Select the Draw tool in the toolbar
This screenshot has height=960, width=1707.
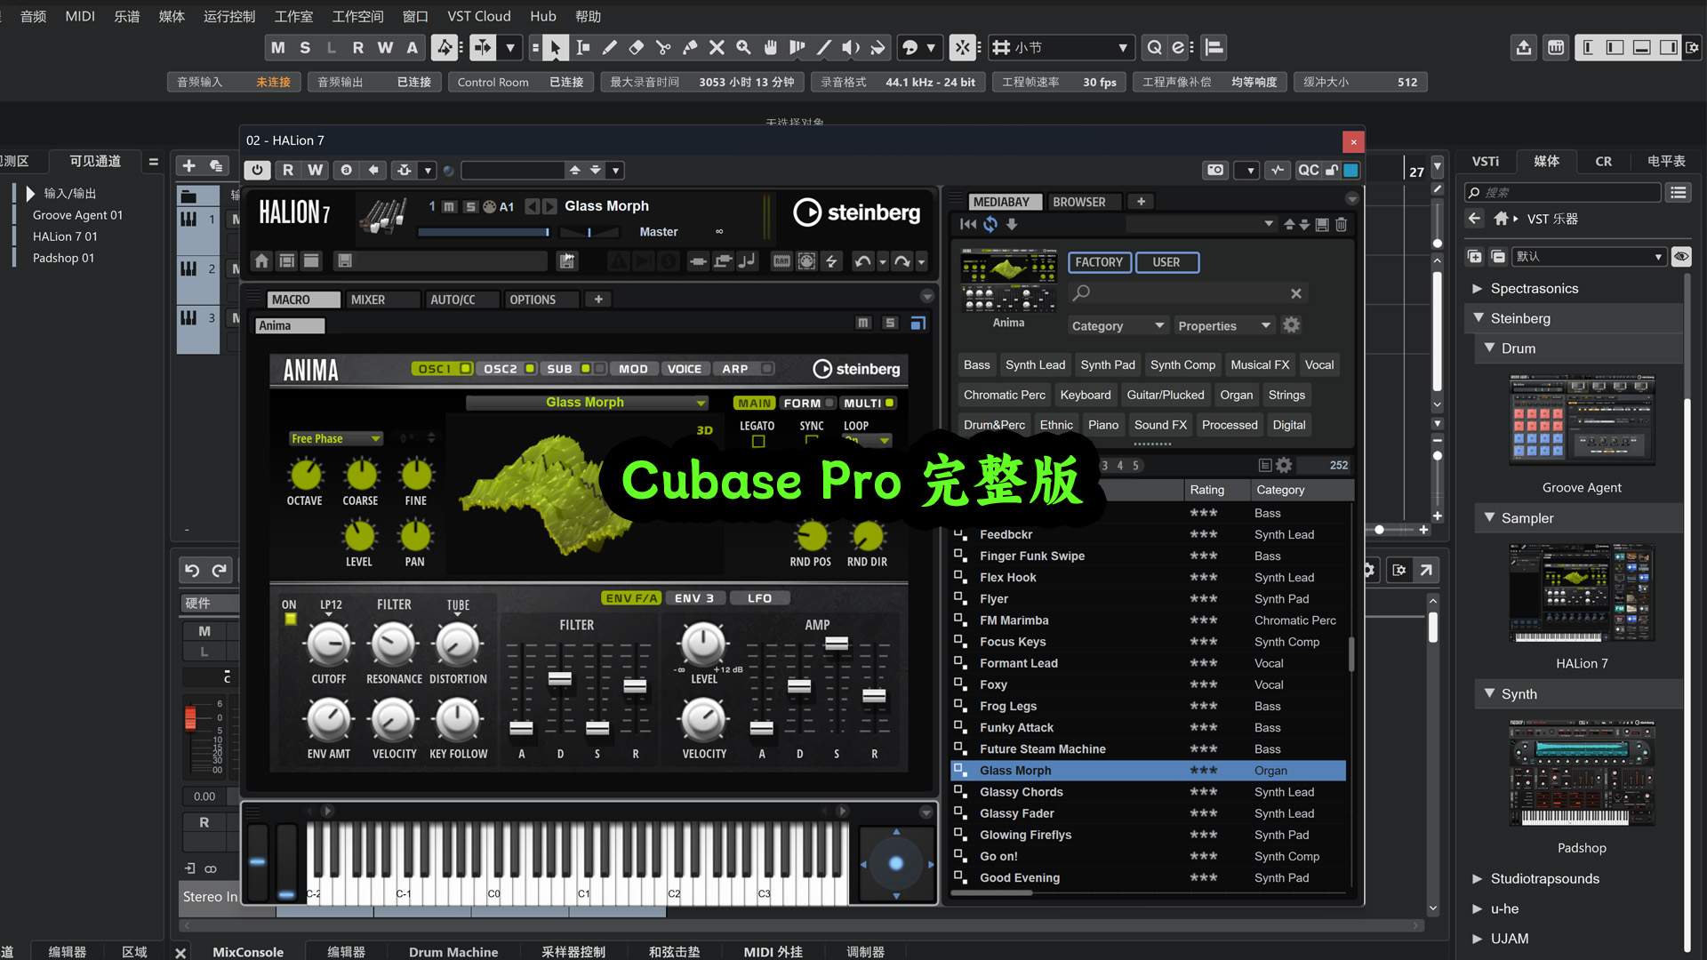pos(610,47)
